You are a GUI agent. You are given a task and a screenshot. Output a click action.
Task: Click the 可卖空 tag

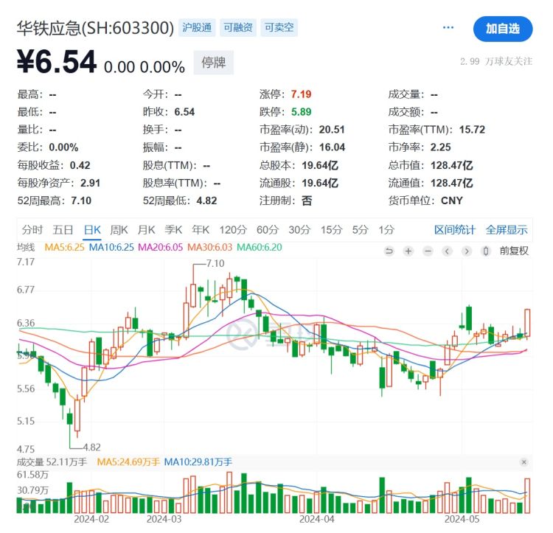pyautogui.click(x=279, y=27)
